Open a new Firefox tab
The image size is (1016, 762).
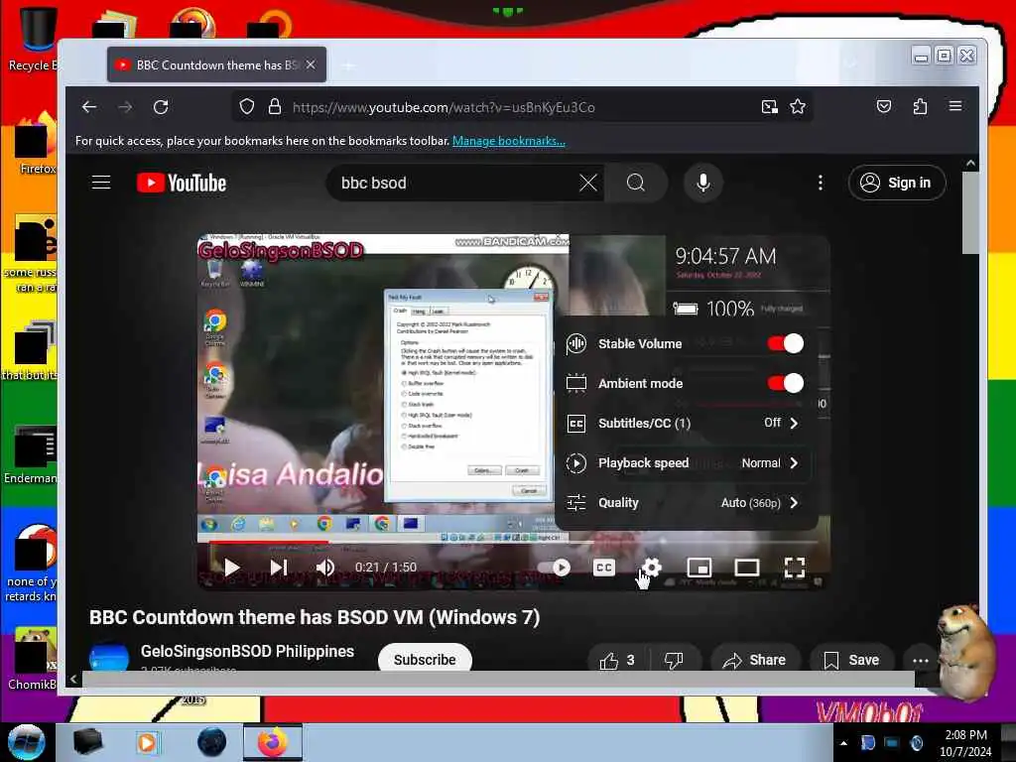pyautogui.click(x=348, y=64)
